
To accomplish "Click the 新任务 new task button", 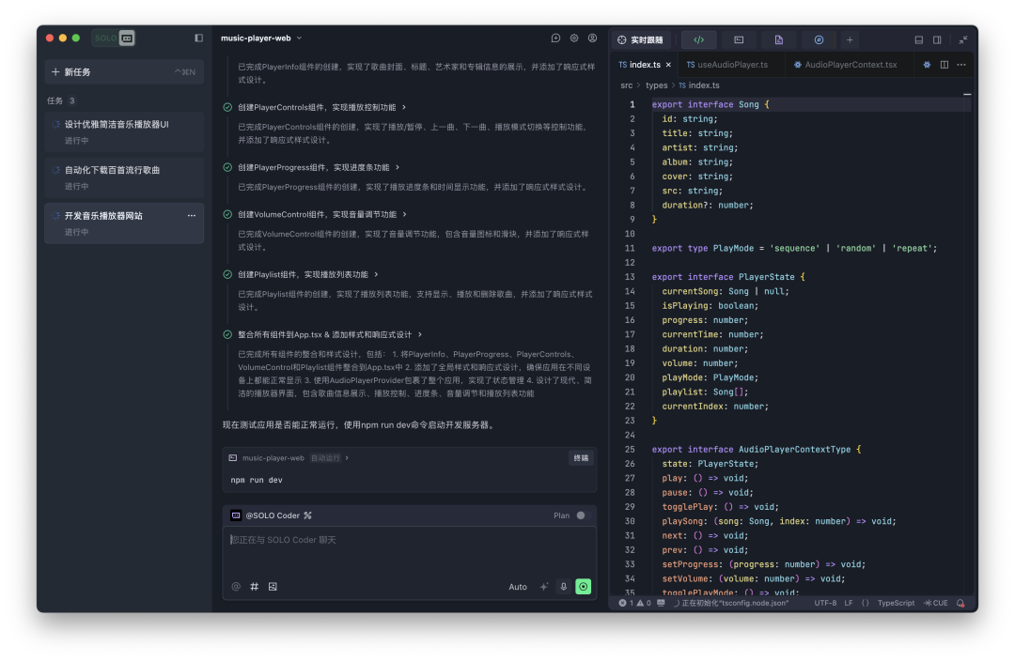I will point(124,71).
